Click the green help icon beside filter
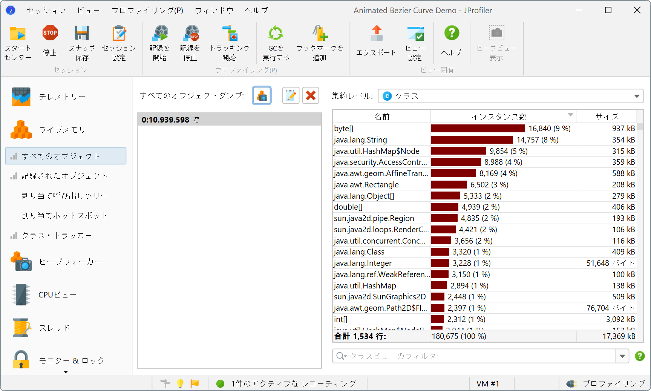This screenshot has width=651, height=391. tap(640, 356)
